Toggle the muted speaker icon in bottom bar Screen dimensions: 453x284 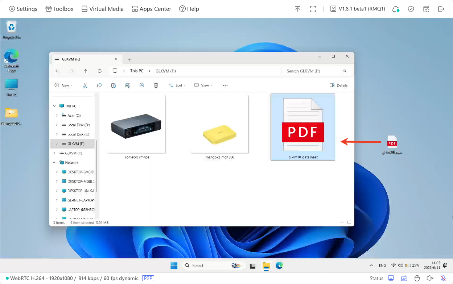(430, 278)
